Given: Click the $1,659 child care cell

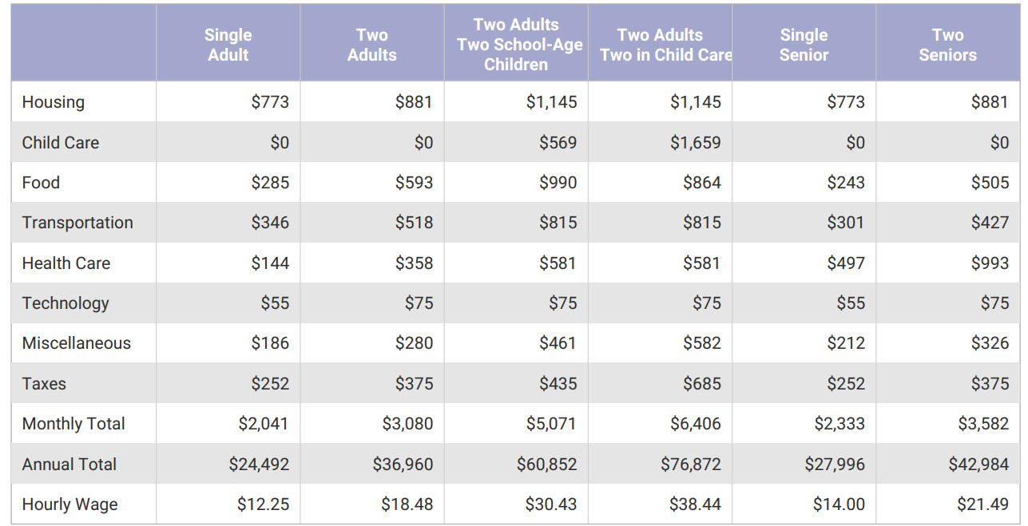Looking at the screenshot, I should tap(696, 143).
